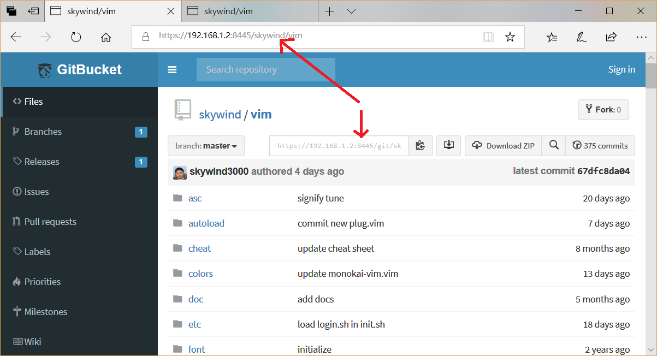
Task: Click the Fork: 0 button
Action: pos(603,109)
